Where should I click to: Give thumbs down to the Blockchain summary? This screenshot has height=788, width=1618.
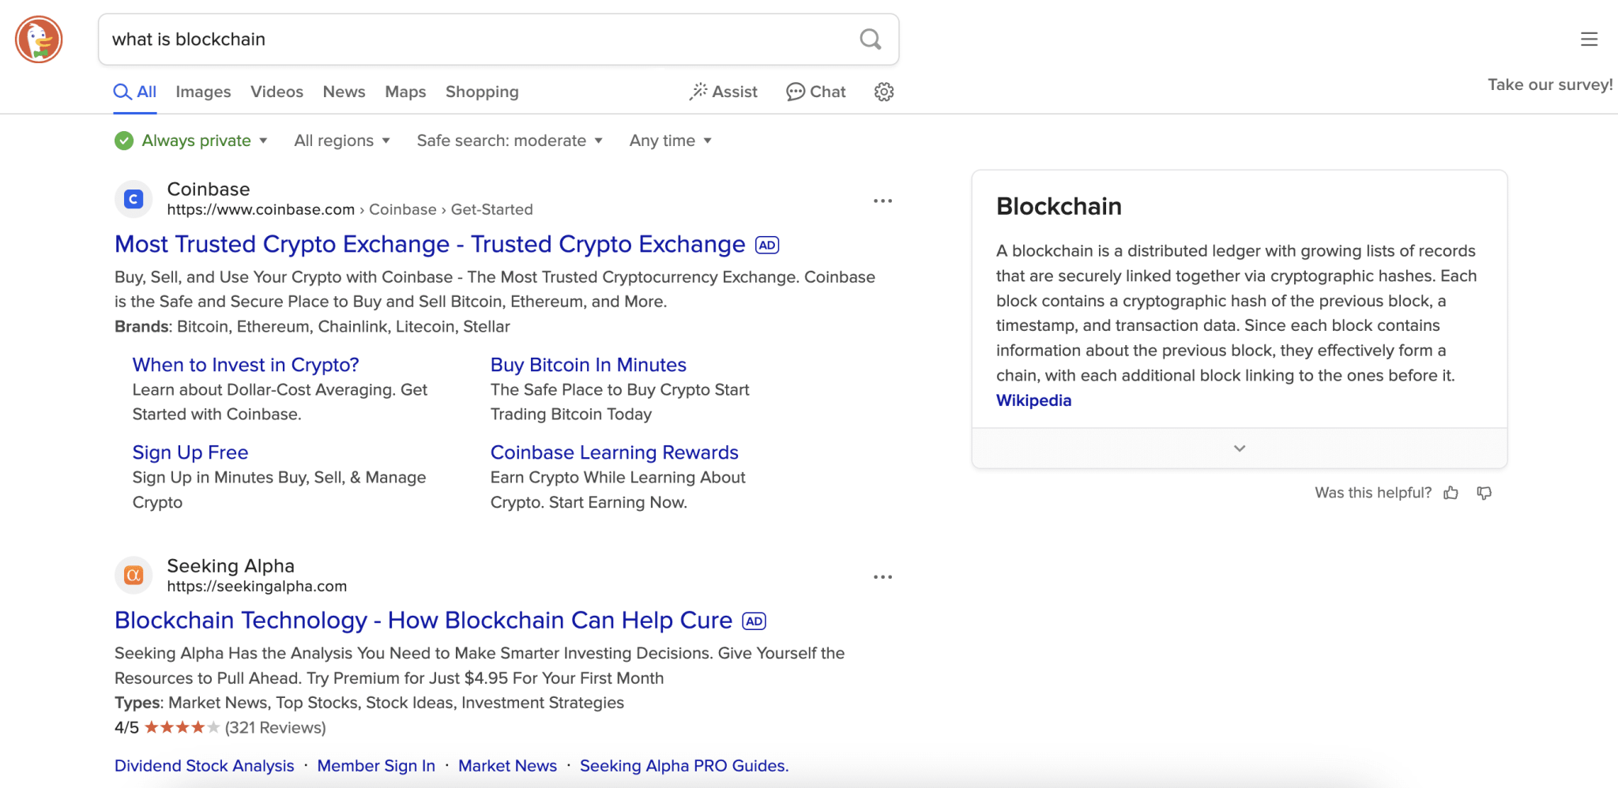(x=1484, y=493)
